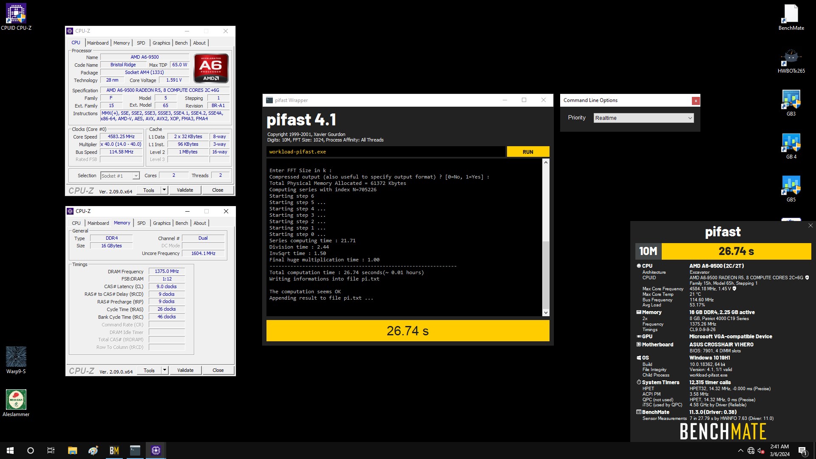Open notification center icon

click(x=802, y=450)
